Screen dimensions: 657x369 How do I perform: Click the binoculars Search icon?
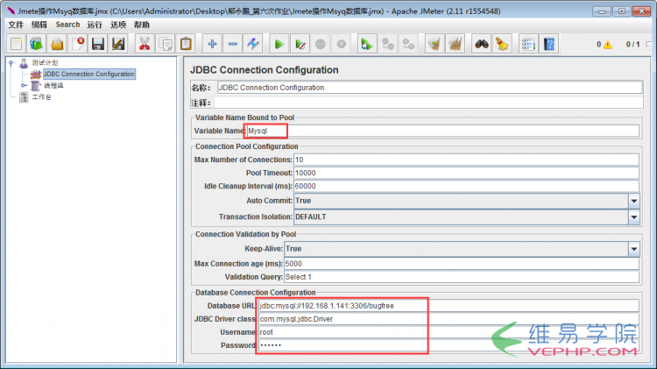pos(482,44)
